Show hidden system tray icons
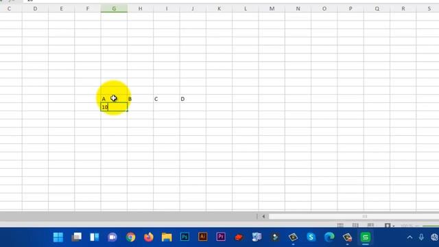Screen dimensions: 439x247 (x=410, y=237)
